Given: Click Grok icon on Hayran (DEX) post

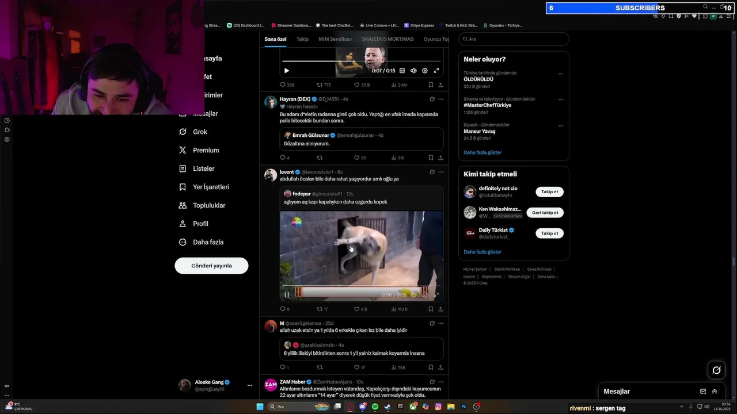Looking at the screenshot, I should pos(432,99).
